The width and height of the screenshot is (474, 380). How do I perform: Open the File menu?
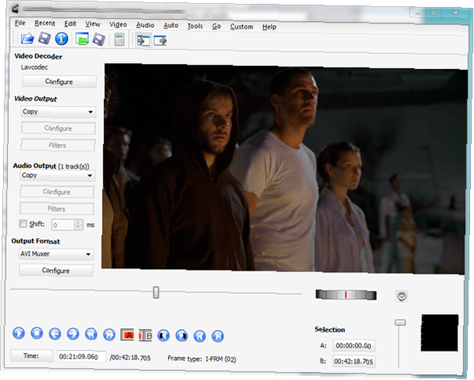tap(20, 23)
